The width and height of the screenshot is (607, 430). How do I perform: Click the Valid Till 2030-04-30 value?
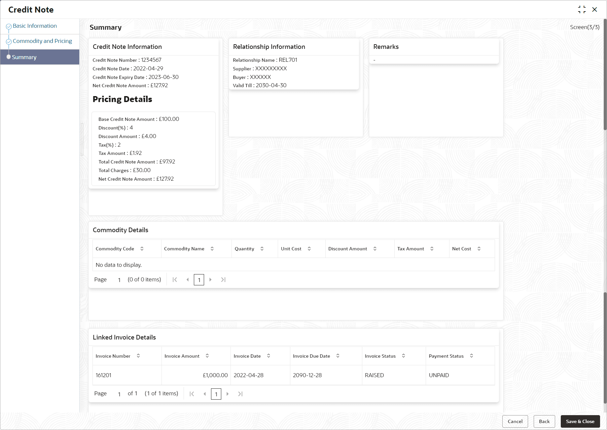[x=271, y=85]
